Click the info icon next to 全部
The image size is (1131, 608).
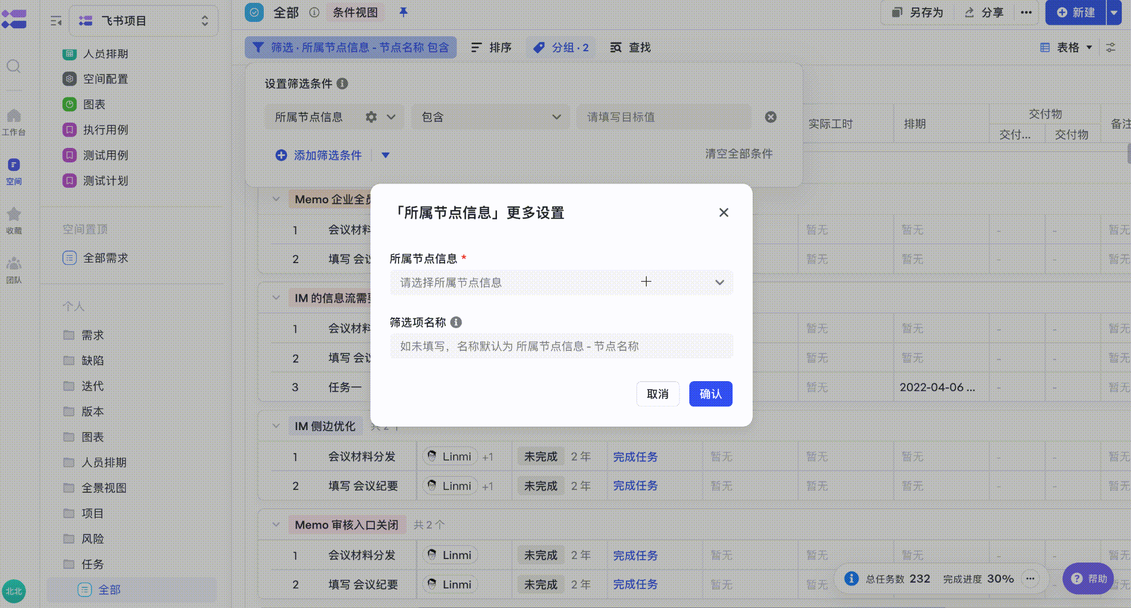point(314,12)
